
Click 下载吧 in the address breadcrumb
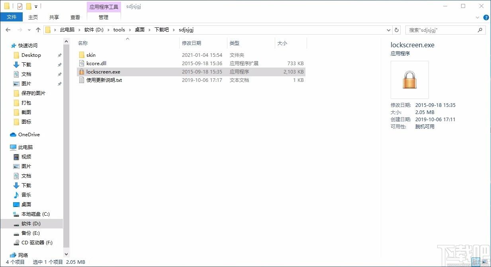pos(162,30)
